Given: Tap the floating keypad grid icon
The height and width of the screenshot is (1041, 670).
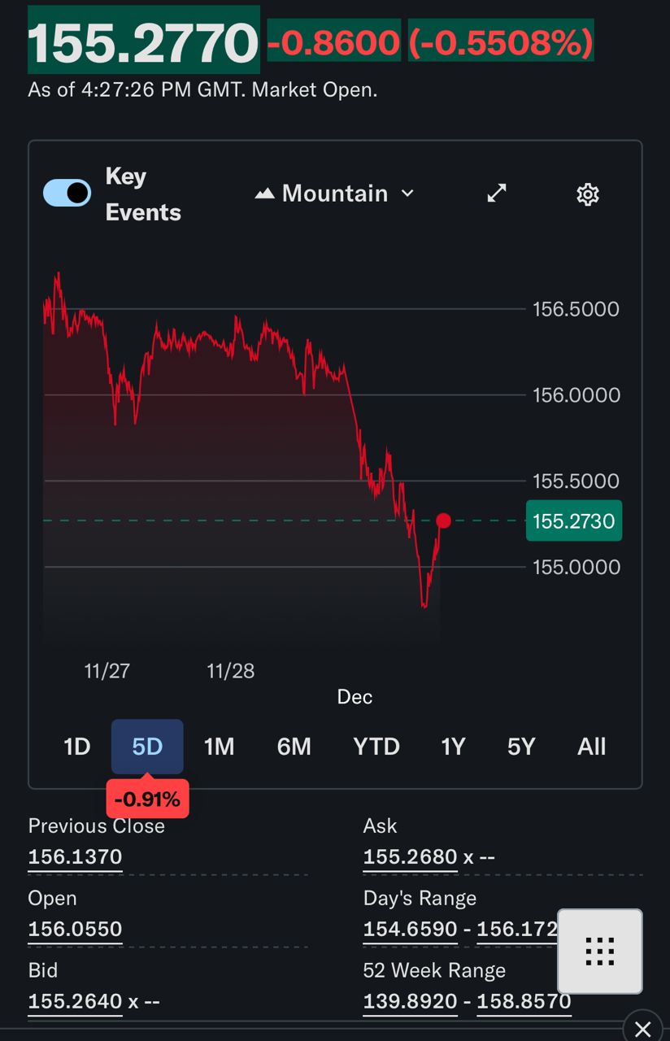Looking at the screenshot, I should pyautogui.click(x=599, y=951).
